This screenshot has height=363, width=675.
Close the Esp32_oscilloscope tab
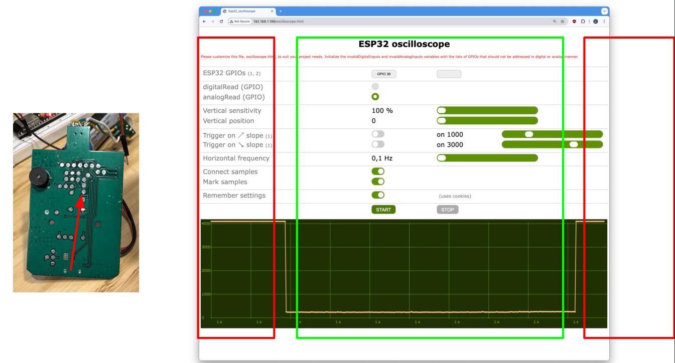(x=272, y=11)
